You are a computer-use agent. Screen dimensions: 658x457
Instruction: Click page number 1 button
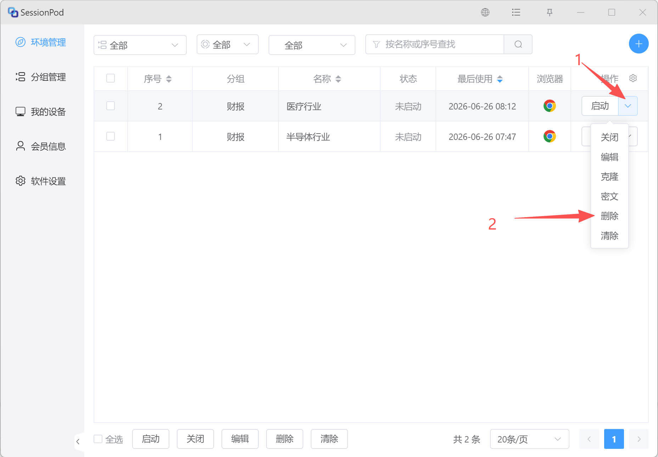614,439
